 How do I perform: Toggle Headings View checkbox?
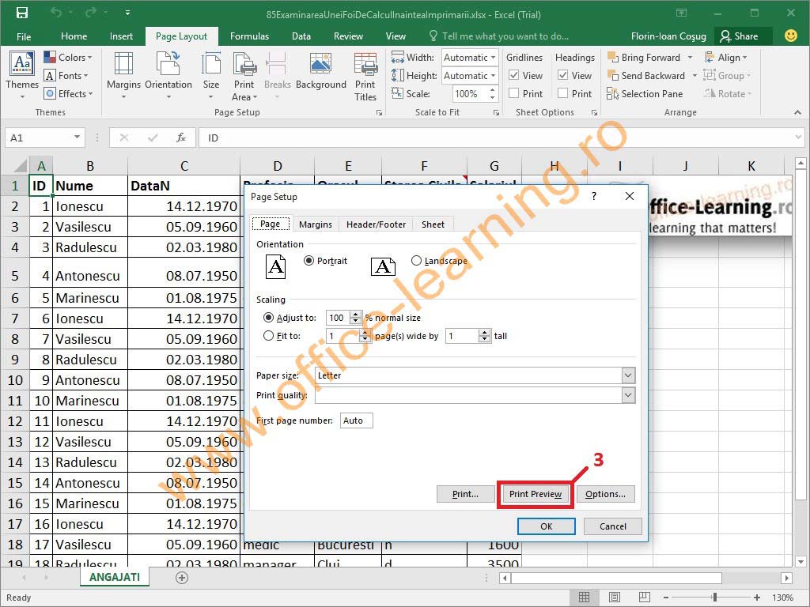click(563, 75)
